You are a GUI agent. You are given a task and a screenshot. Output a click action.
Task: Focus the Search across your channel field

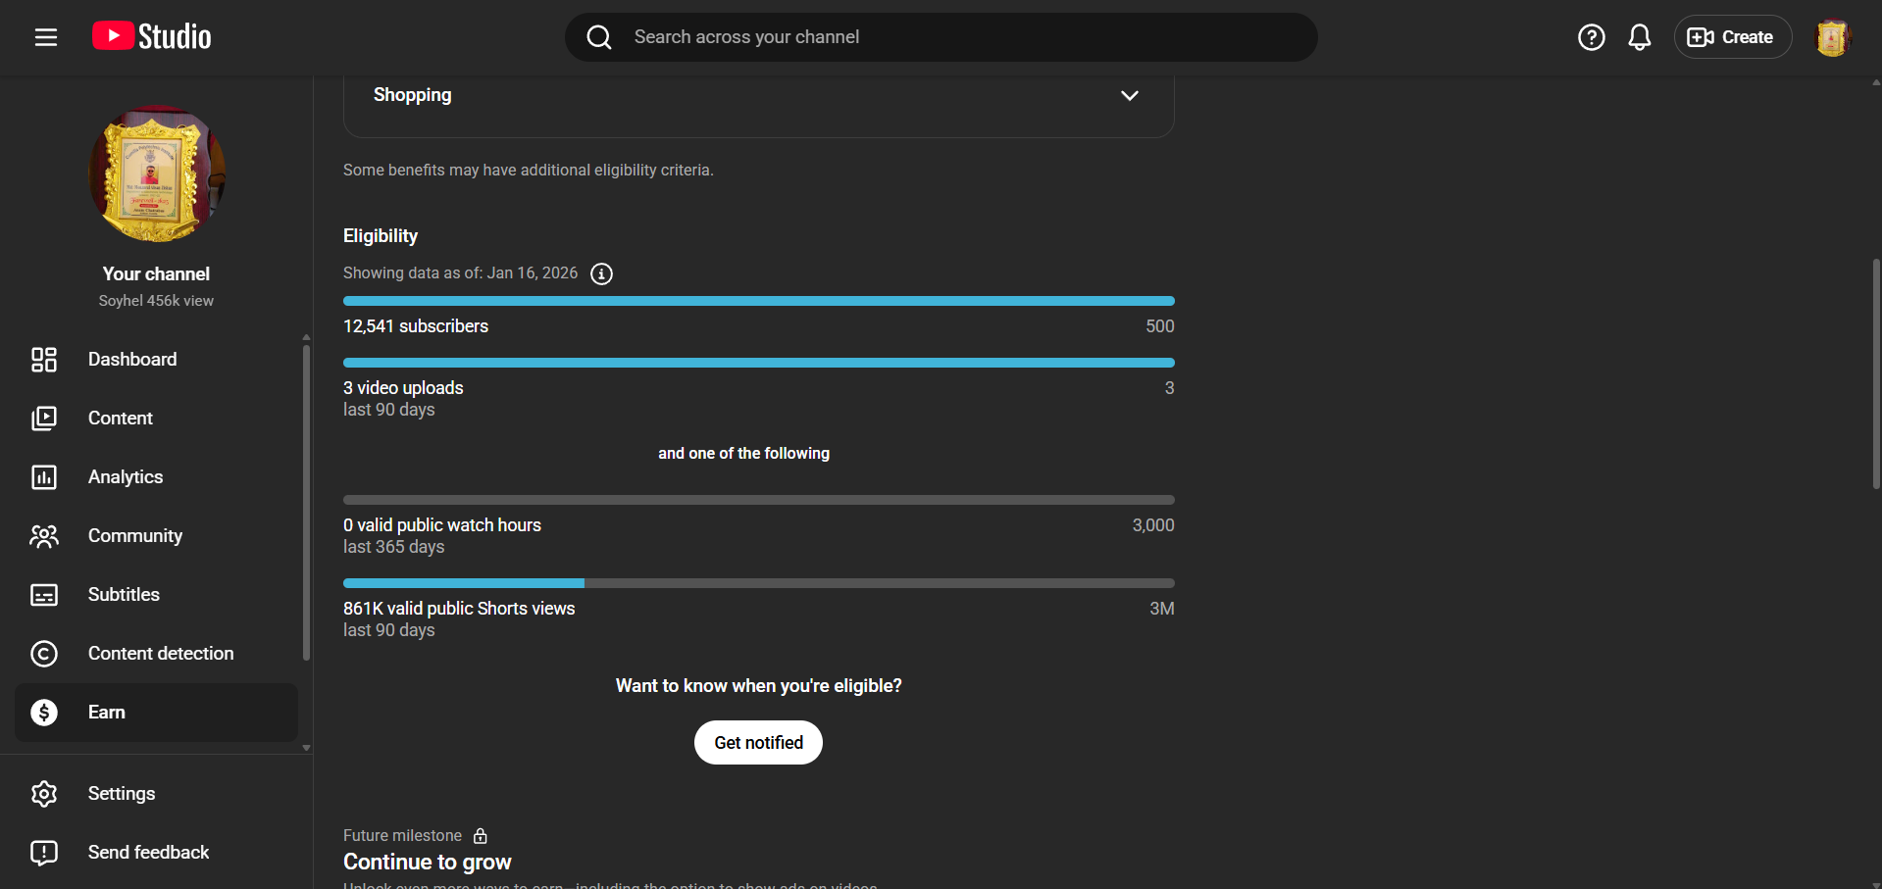pos(941,37)
